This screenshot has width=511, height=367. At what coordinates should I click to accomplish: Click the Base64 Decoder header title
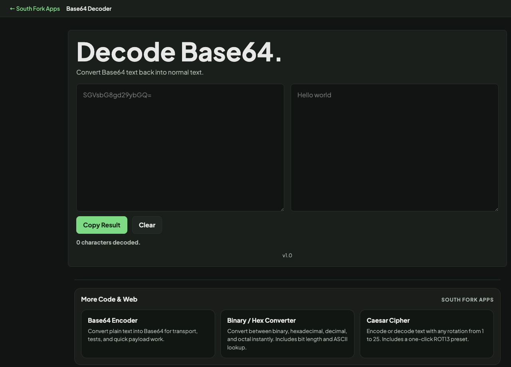tap(89, 8)
